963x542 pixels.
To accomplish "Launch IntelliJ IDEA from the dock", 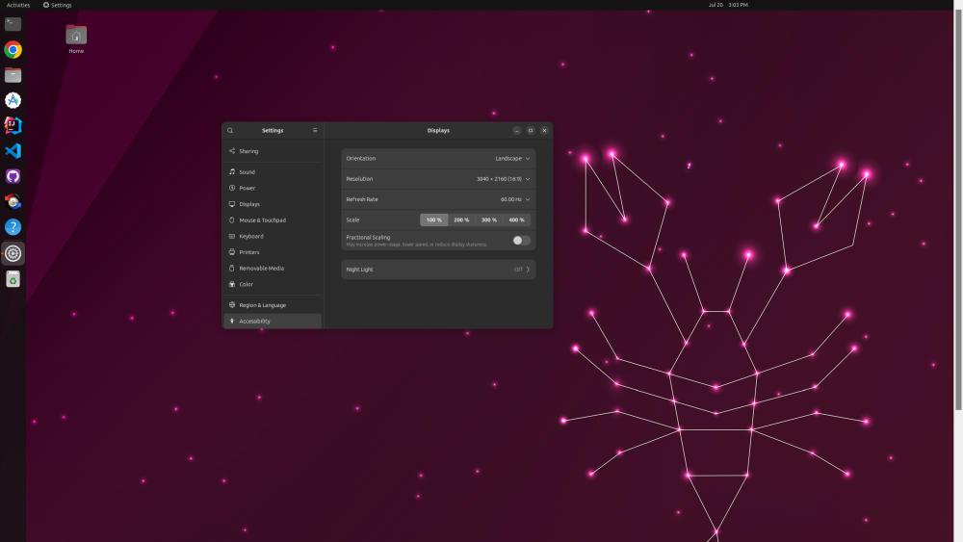I will tap(13, 125).
